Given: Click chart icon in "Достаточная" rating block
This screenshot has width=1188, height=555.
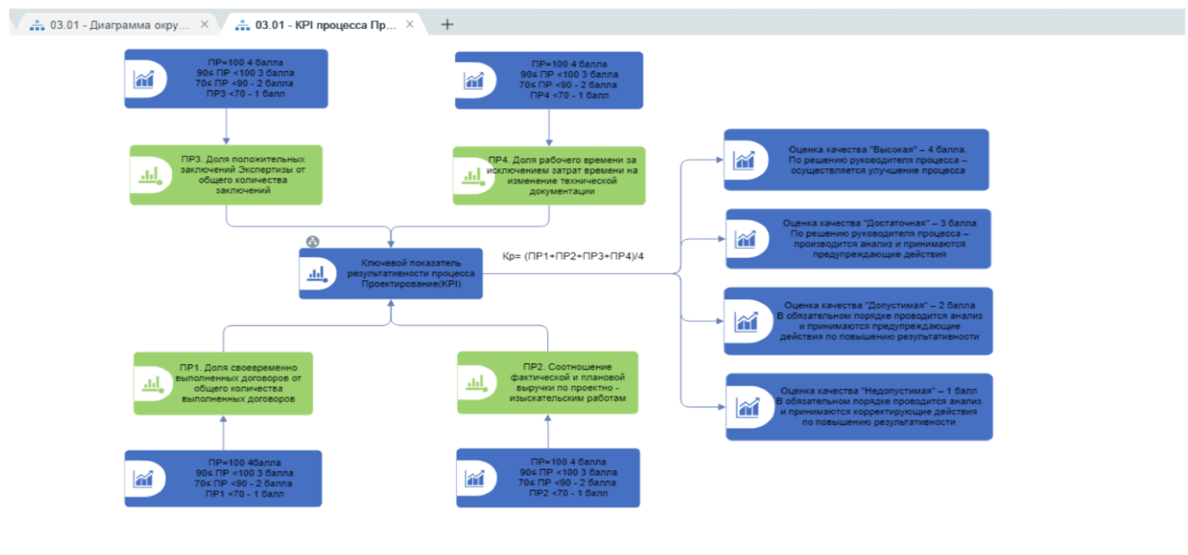Looking at the screenshot, I should pos(745,240).
